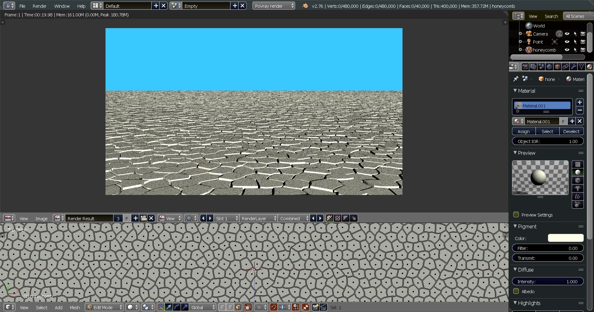This screenshot has height=312, width=594.
Task: Expand the Camera tree item
Action: point(520,34)
